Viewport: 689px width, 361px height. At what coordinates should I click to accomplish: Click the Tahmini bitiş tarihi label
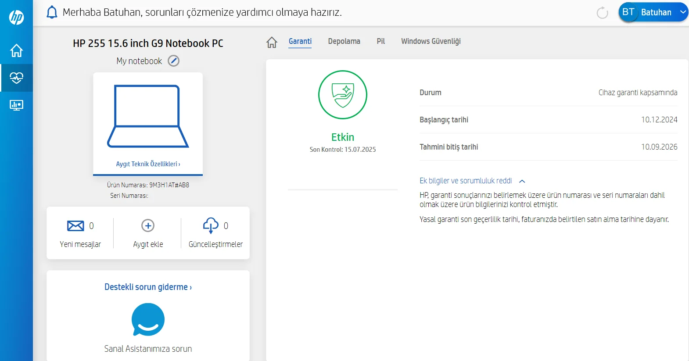(449, 147)
